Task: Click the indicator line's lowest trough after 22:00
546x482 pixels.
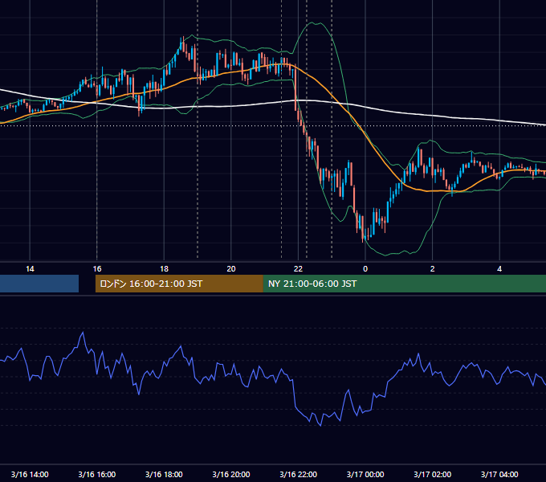Action: (x=320, y=425)
